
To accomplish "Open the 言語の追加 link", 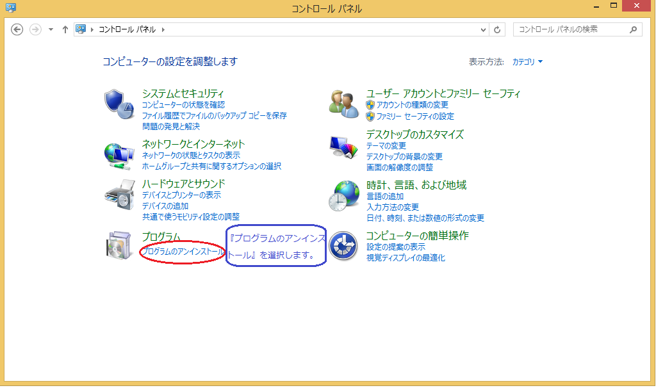I will pos(385,196).
